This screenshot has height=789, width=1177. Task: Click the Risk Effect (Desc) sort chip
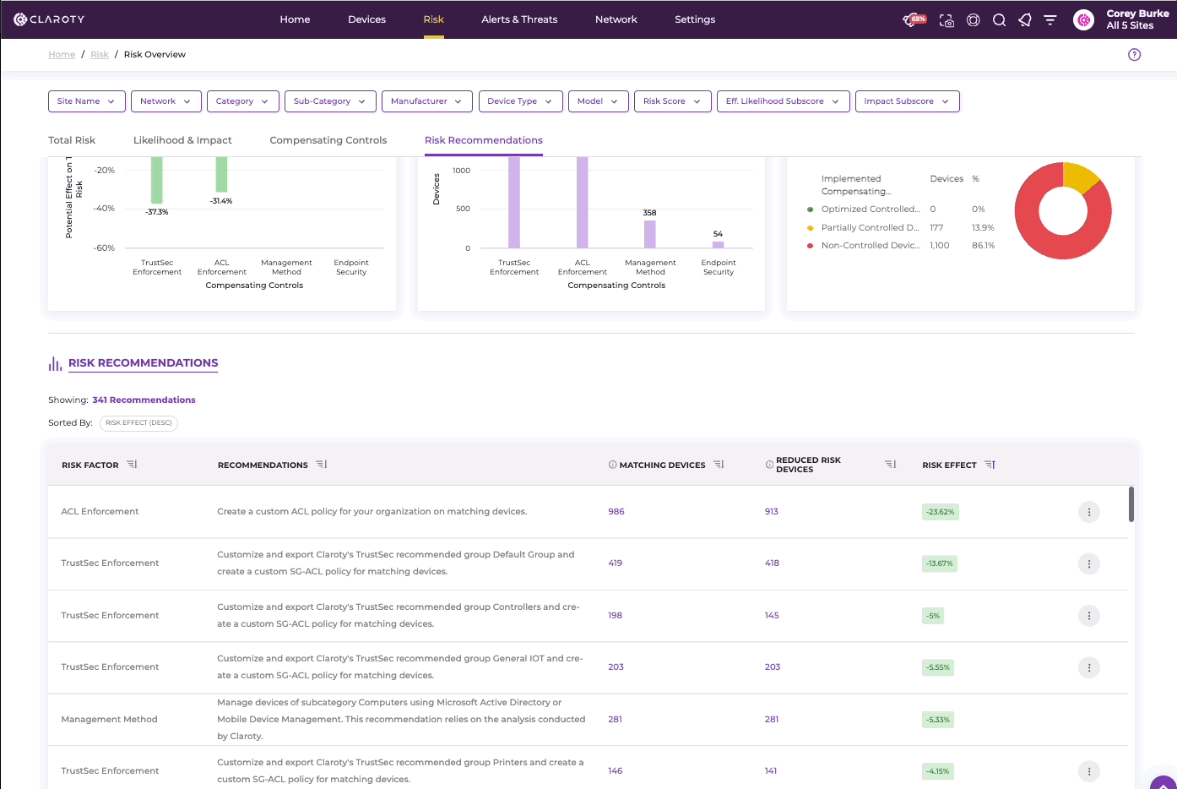pyautogui.click(x=138, y=423)
